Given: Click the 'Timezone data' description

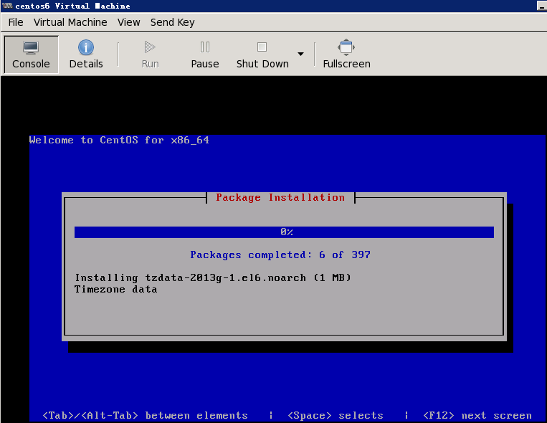Looking at the screenshot, I should tap(116, 290).
